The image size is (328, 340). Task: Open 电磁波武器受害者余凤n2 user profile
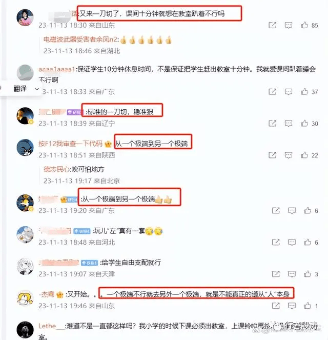(80, 39)
